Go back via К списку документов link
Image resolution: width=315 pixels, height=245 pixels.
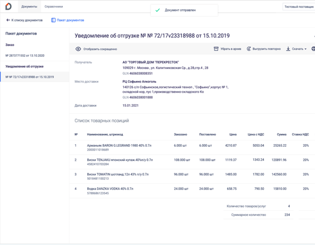27,20
